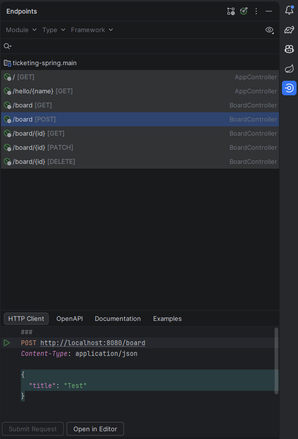Switch to the Documentation tab

pos(118,318)
